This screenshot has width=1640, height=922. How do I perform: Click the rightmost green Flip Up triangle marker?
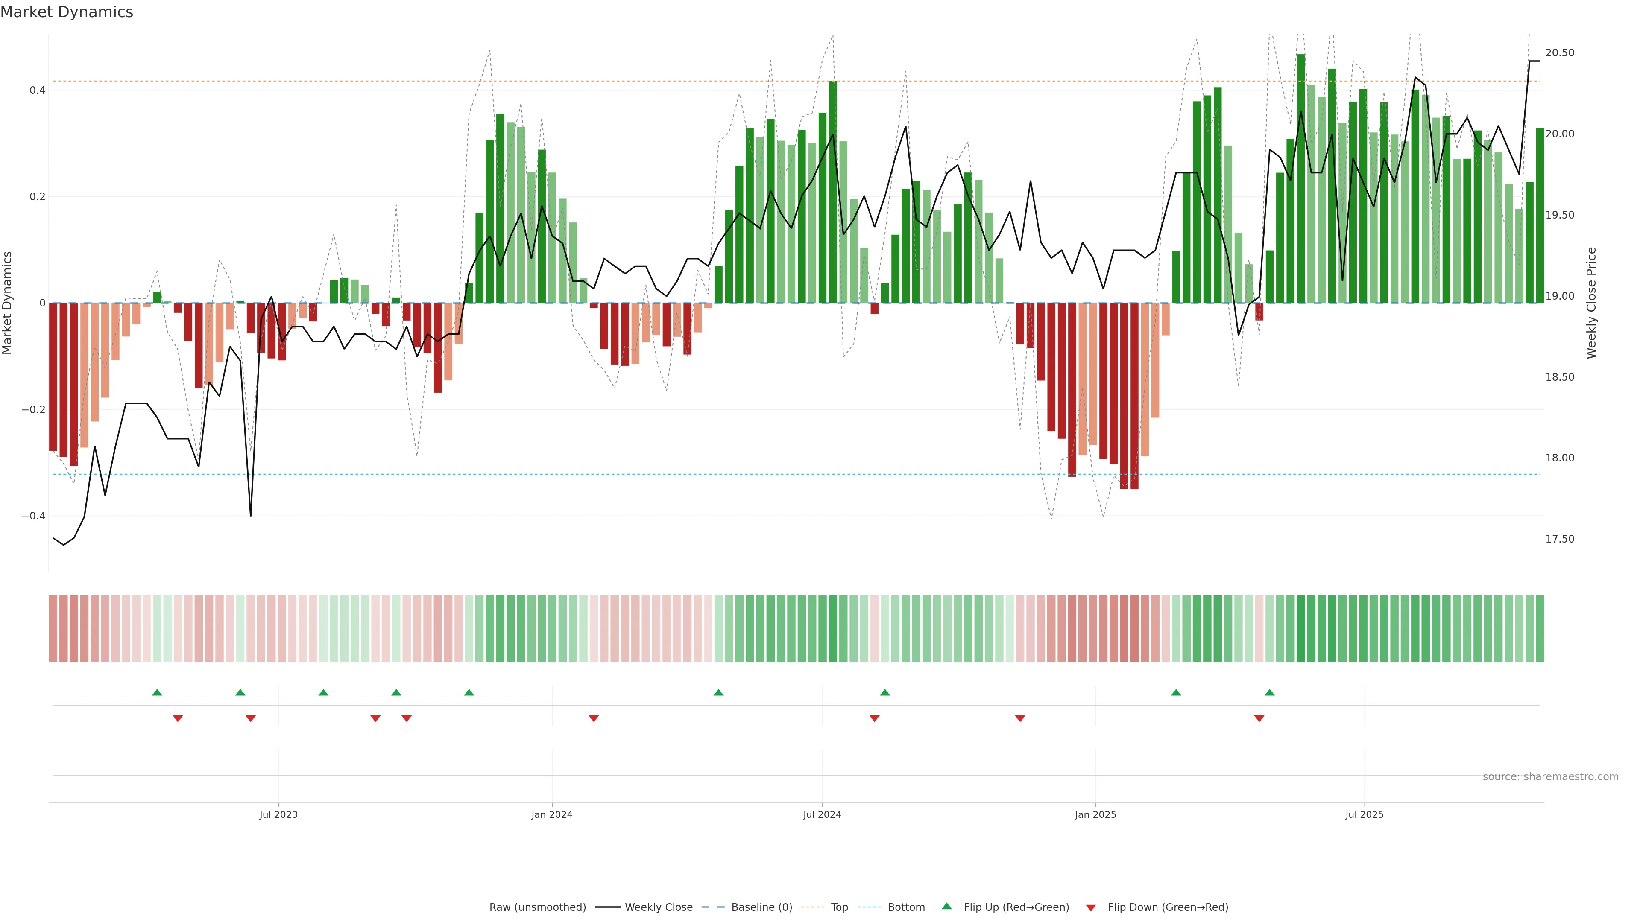pyautogui.click(x=1269, y=692)
